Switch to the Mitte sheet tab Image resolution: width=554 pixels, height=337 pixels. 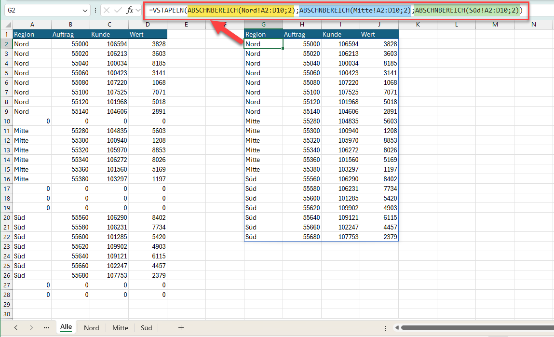point(120,328)
